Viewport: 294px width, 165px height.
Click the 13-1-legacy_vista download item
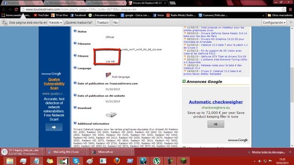(x=21, y=152)
